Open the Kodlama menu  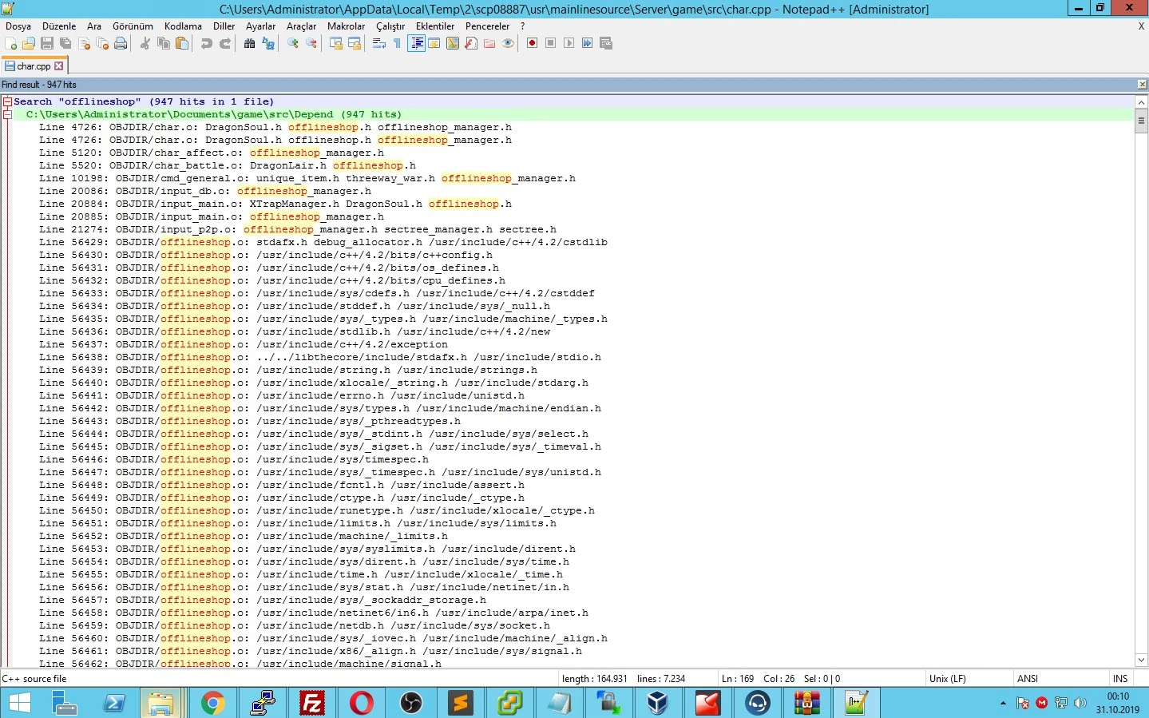(183, 26)
